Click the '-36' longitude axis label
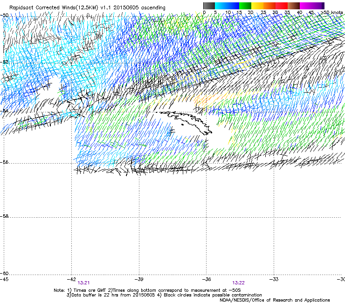 click(207, 279)
